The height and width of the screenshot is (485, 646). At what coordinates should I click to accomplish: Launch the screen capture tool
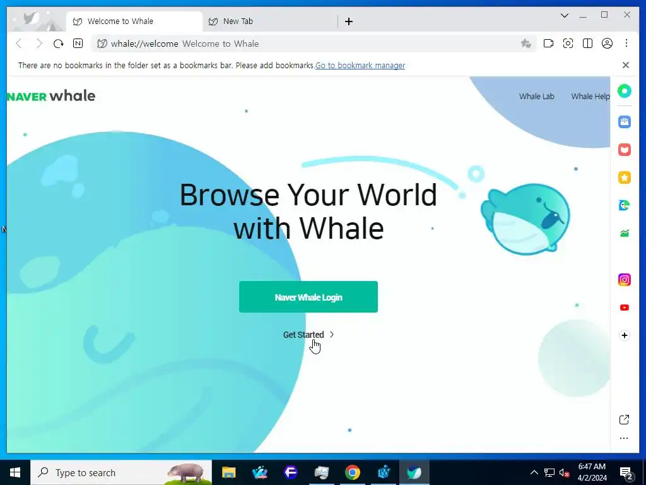[x=568, y=44]
